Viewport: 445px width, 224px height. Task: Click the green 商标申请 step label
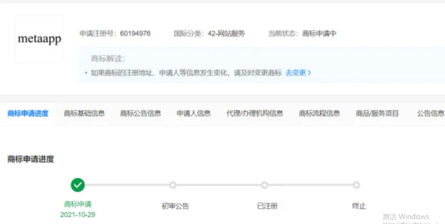78,204
